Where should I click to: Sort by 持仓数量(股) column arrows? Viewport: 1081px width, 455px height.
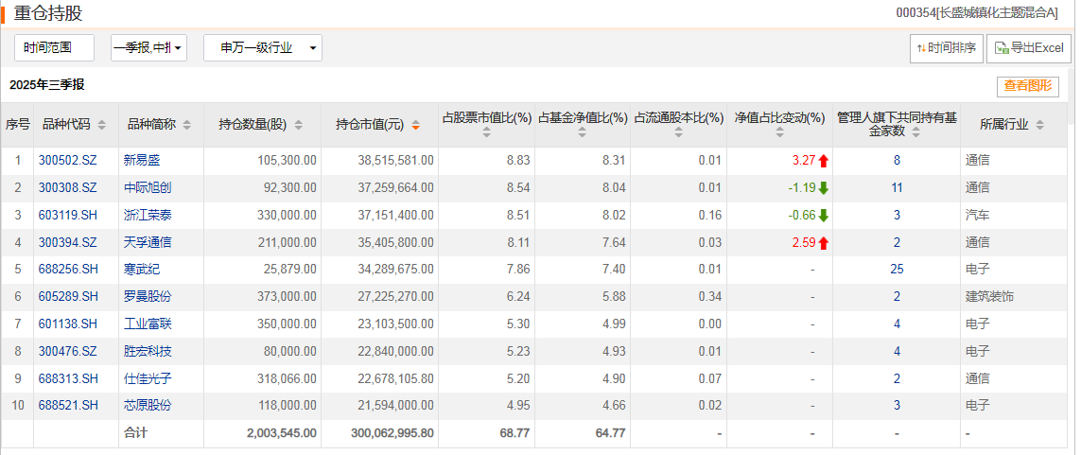tap(299, 126)
